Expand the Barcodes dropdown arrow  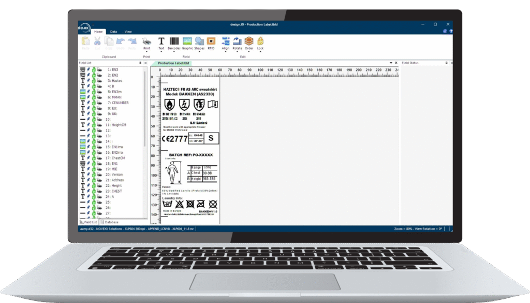coord(174,51)
